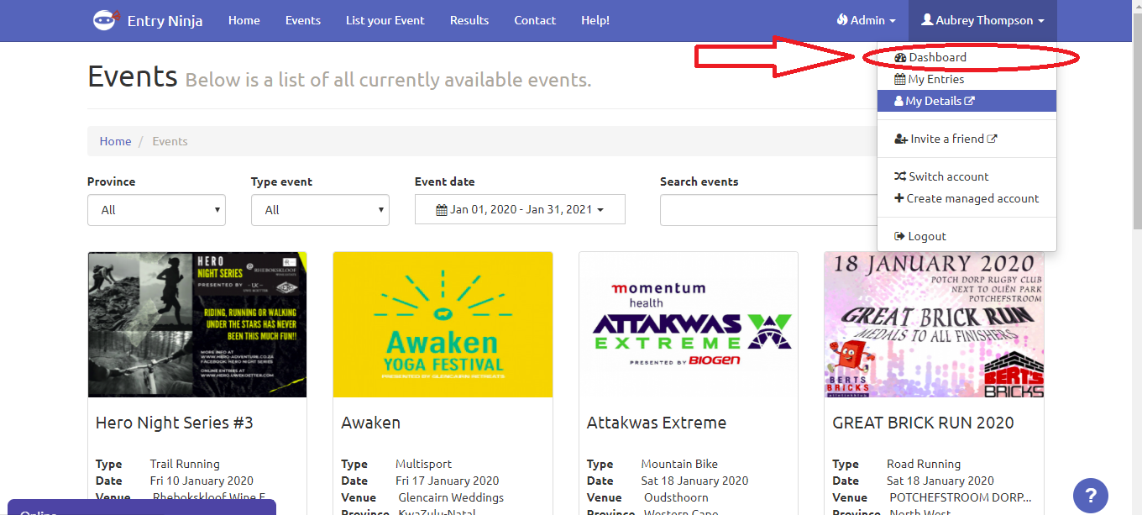Image resolution: width=1142 pixels, height=515 pixels.
Task: Open the Hero Night Series #3 title
Action: point(175,423)
